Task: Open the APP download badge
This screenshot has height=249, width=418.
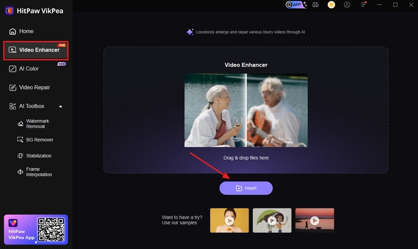Action: coord(296,4)
